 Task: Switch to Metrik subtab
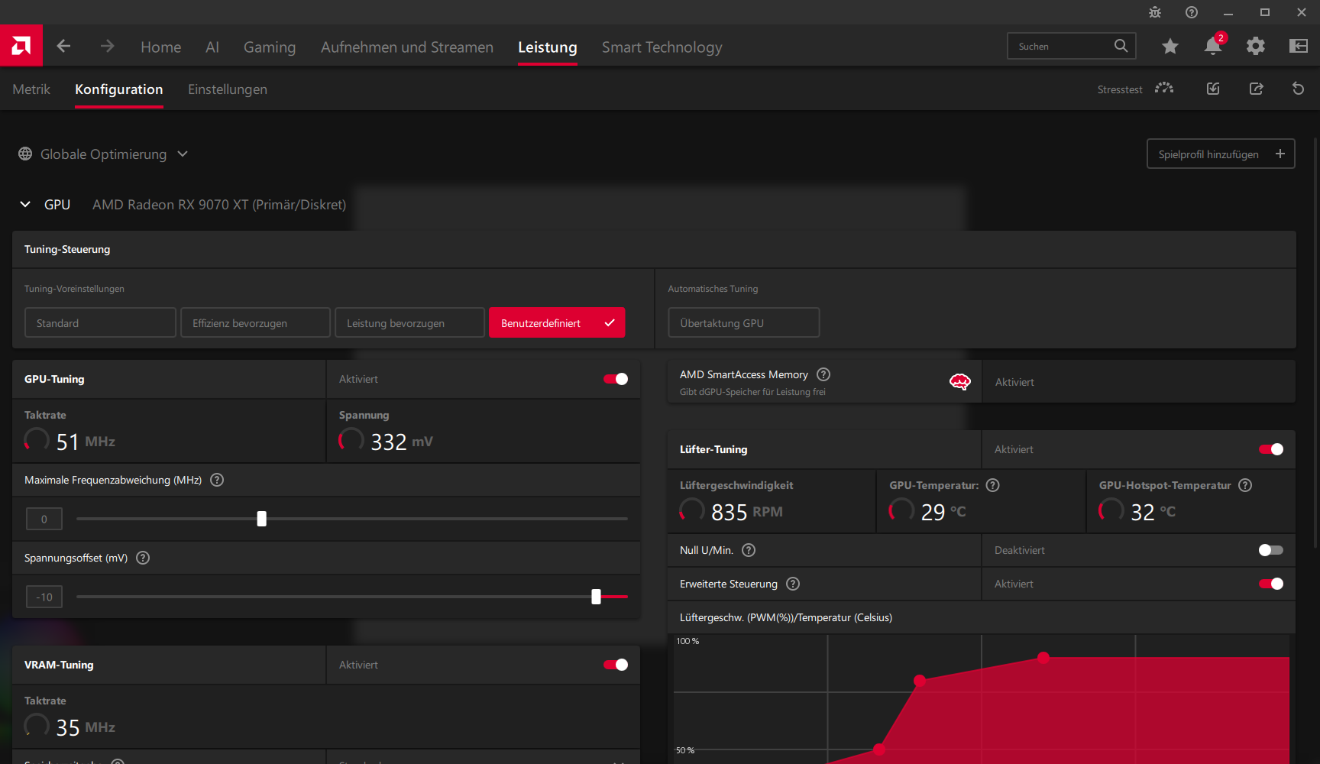point(31,89)
